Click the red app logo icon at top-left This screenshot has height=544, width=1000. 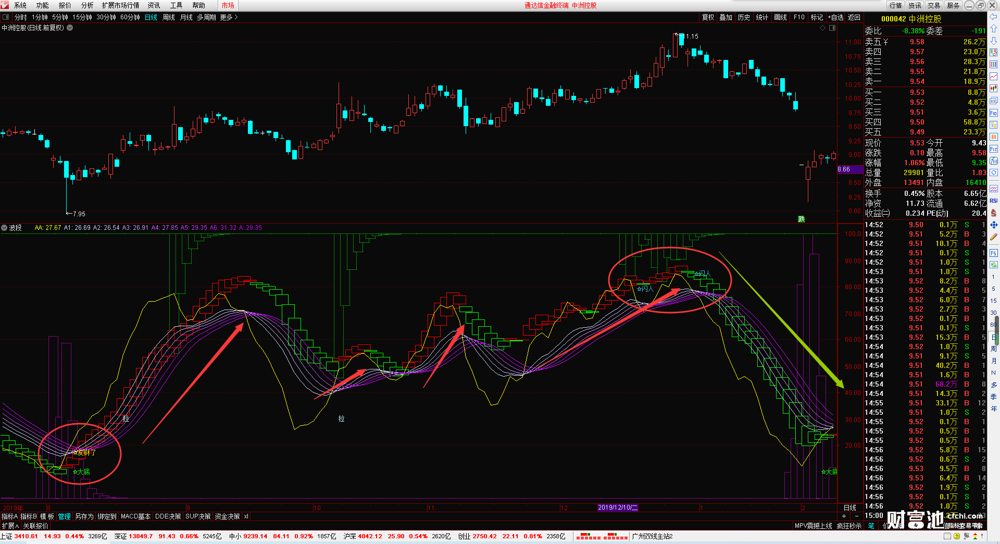[5, 5]
